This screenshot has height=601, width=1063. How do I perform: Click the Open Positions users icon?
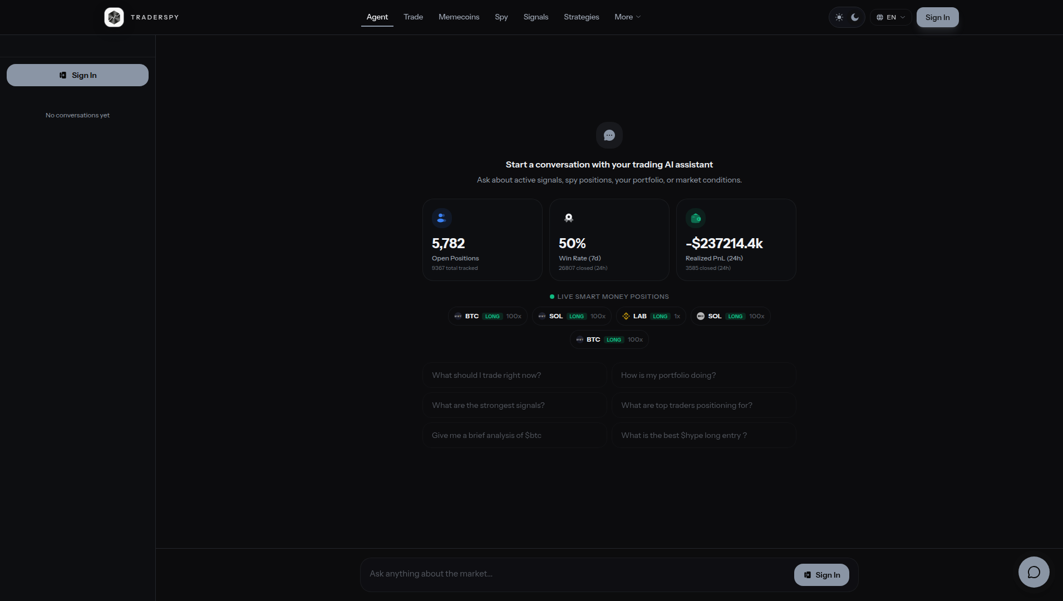pos(442,218)
